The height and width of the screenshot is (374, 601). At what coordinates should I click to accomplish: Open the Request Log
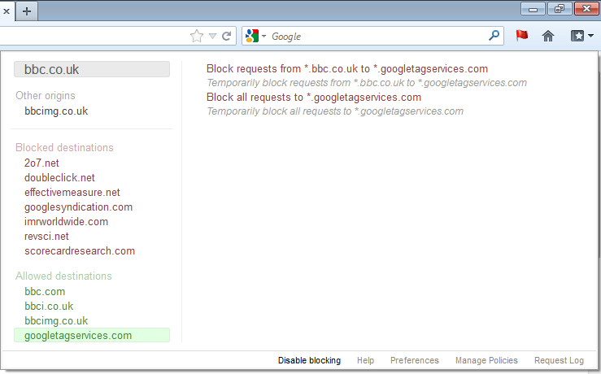559,361
